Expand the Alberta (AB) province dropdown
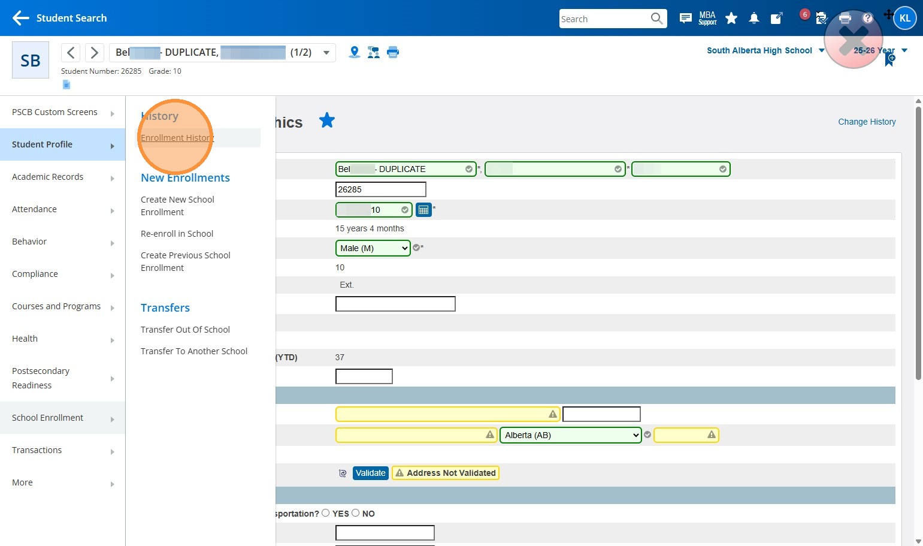923x546 pixels. click(570, 435)
